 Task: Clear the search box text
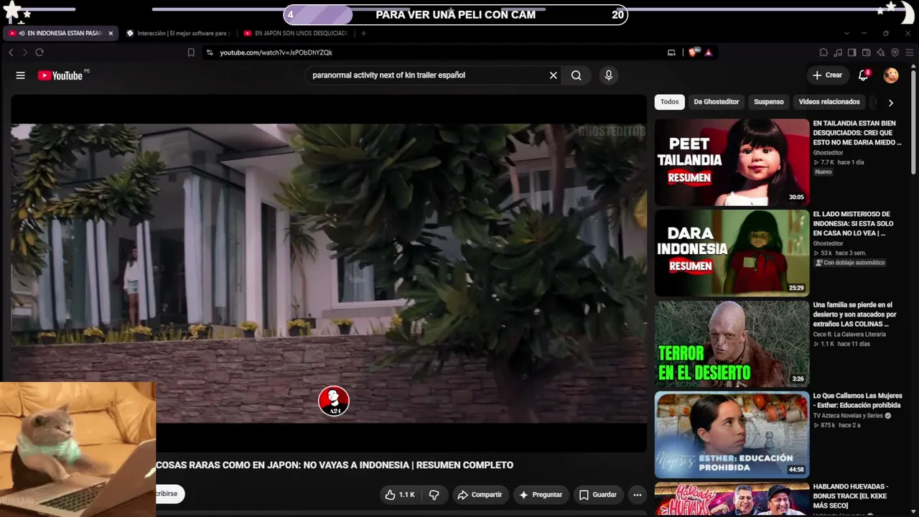[553, 75]
